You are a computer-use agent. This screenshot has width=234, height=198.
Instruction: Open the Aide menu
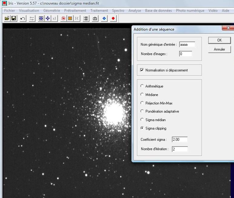click(225, 11)
